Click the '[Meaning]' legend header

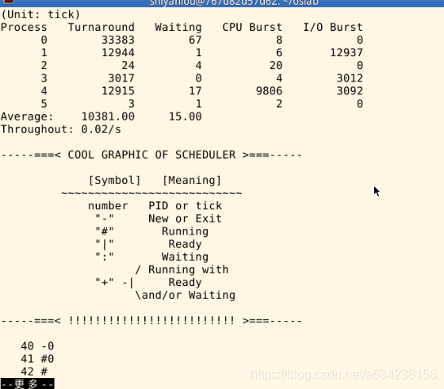pyautogui.click(x=192, y=180)
